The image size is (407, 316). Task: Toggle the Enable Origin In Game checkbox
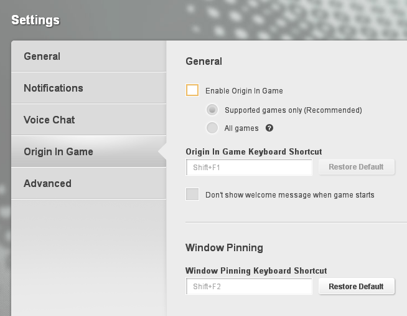(x=192, y=90)
